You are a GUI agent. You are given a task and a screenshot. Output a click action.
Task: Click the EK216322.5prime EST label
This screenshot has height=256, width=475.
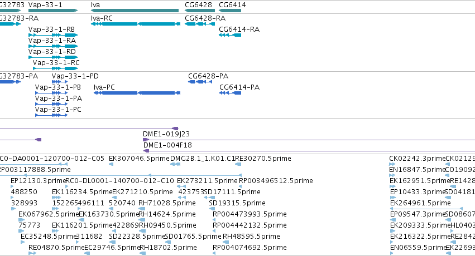(x=420, y=237)
